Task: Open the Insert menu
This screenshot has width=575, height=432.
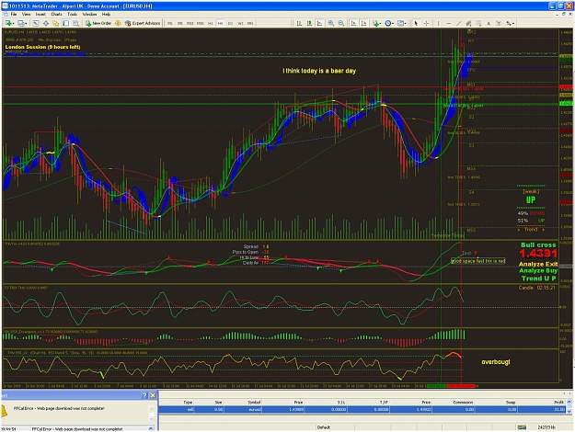Action: point(40,15)
